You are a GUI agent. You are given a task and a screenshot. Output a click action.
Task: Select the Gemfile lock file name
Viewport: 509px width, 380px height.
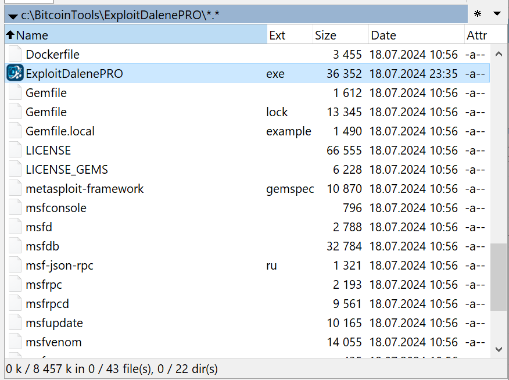click(46, 112)
